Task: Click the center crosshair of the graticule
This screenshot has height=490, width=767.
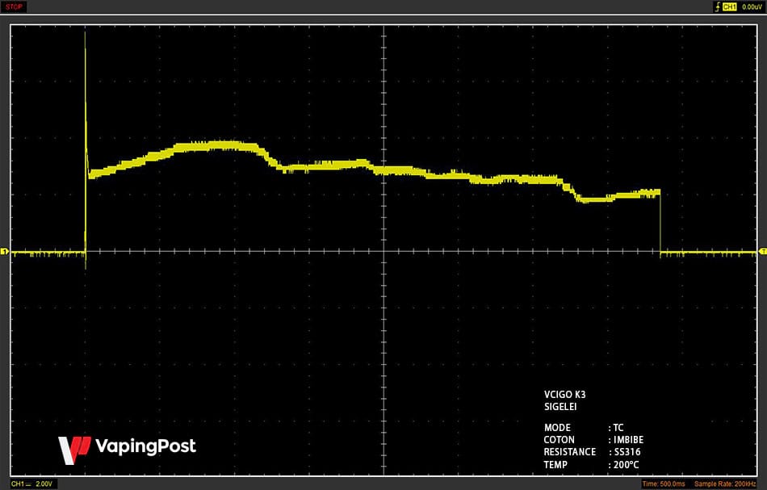Action: (x=384, y=251)
